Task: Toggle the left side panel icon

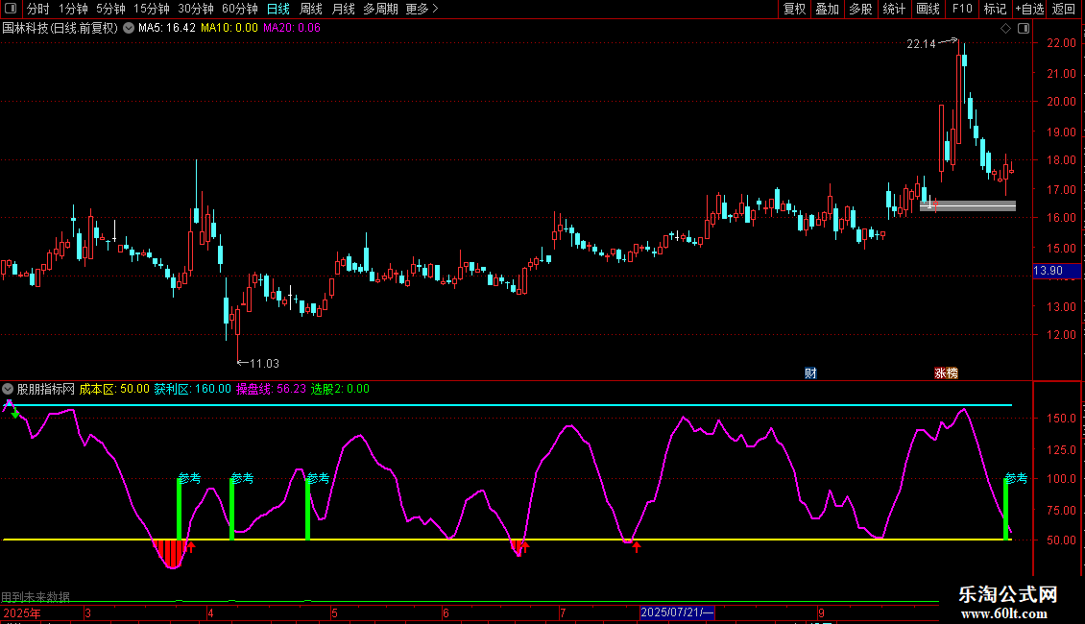Action: [x=11, y=10]
